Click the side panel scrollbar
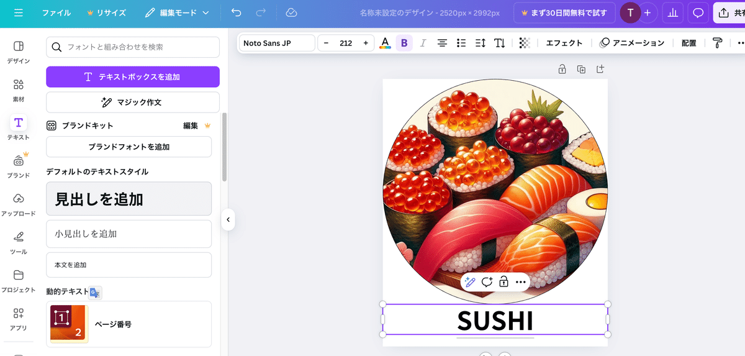The height and width of the screenshot is (356, 745). [x=224, y=147]
